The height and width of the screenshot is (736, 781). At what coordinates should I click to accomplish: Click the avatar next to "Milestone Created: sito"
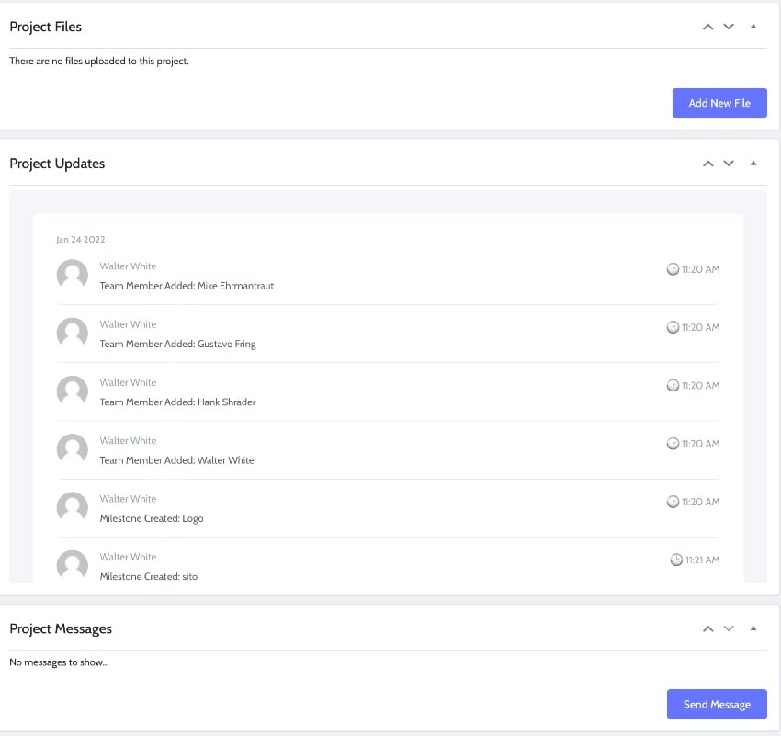pyautogui.click(x=72, y=565)
